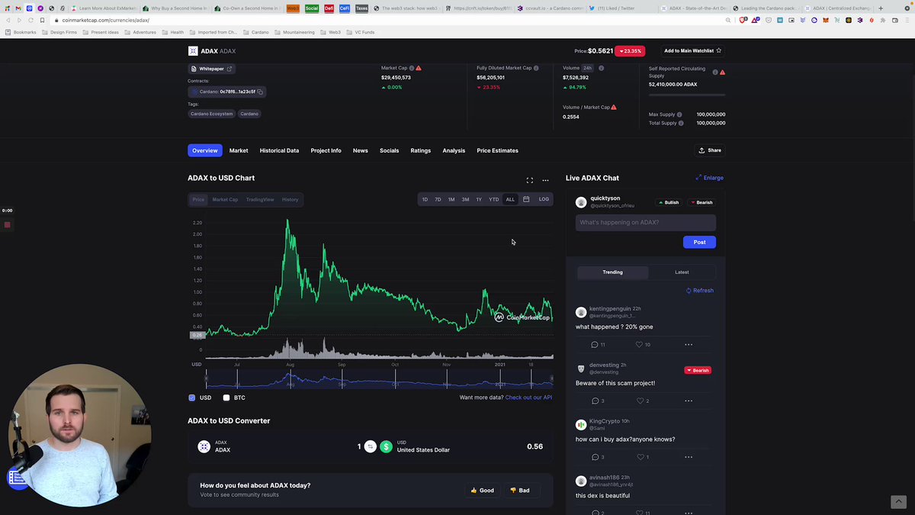
Task: Mark your sentiment as Bullish
Action: (x=669, y=202)
